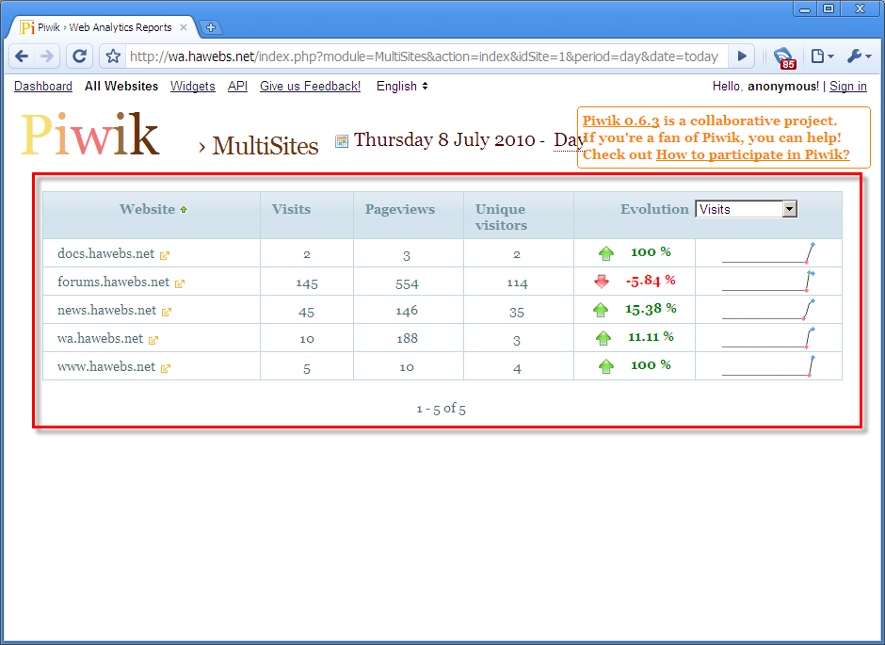
Task: Click the feed extension icon with badge 85
Action: coord(783,57)
